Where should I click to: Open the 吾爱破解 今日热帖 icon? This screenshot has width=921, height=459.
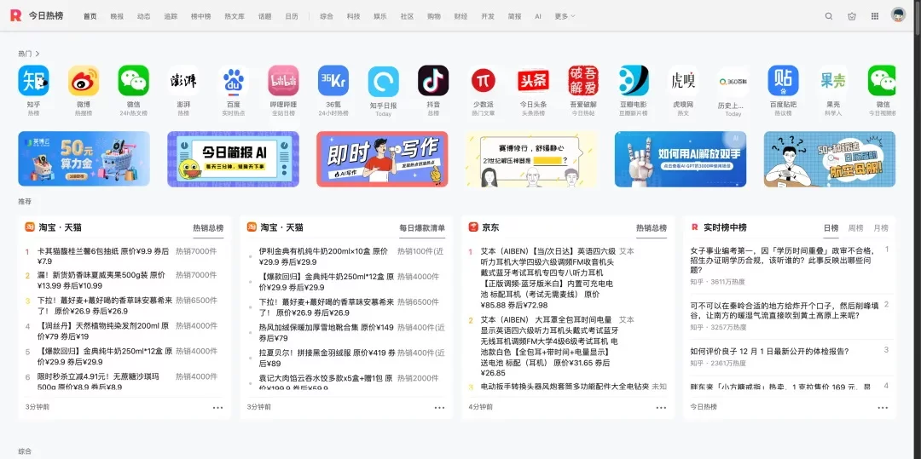(583, 81)
